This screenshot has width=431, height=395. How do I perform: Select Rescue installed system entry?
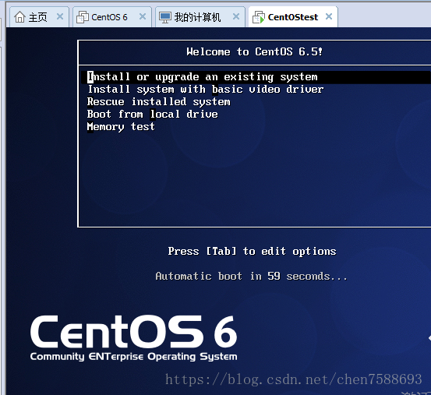(x=158, y=102)
